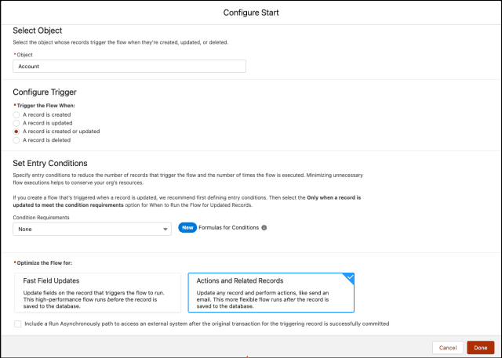Select 'A record is created or updated'
The width and height of the screenshot is (502, 358).
pyautogui.click(x=16, y=132)
